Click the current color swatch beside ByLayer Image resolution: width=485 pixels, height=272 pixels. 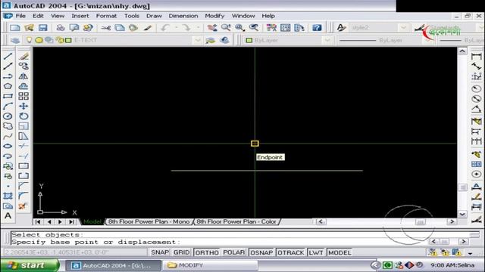point(249,40)
